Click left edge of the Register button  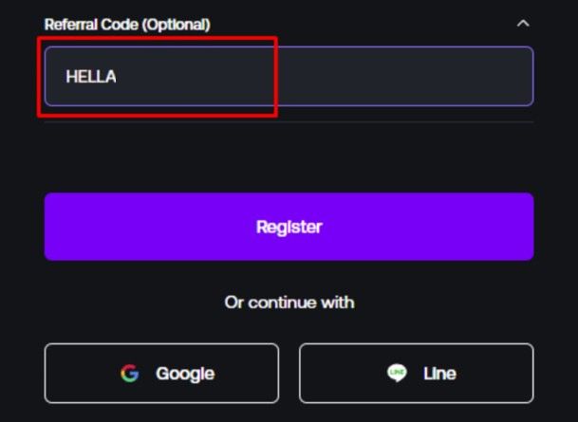click(x=57, y=227)
